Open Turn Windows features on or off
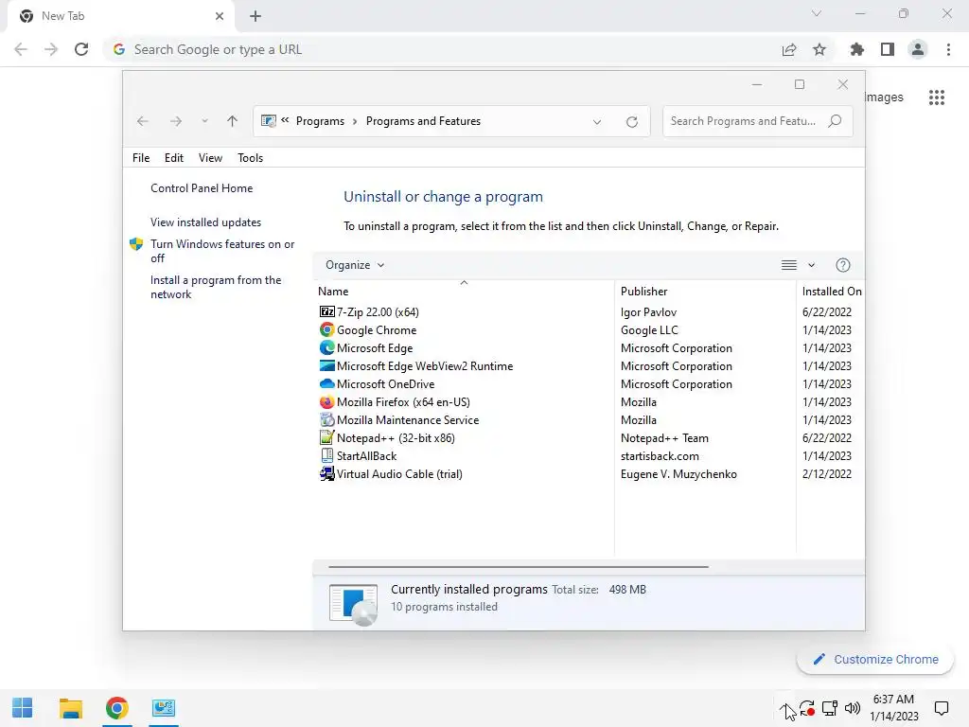Viewport: 969px width, 727px height. (x=222, y=250)
